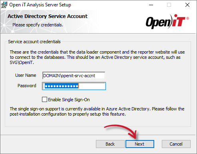This screenshot has height=154, width=197.
Task: Click the 'Open iT Analysis Server Setup' title text
Action: click(40, 5)
